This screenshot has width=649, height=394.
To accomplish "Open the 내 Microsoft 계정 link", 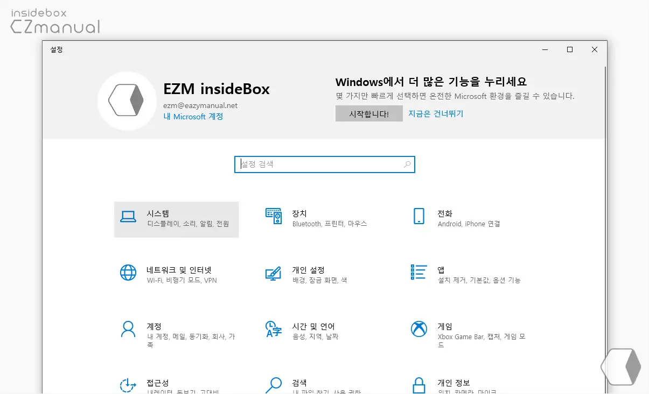I will coord(193,116).
